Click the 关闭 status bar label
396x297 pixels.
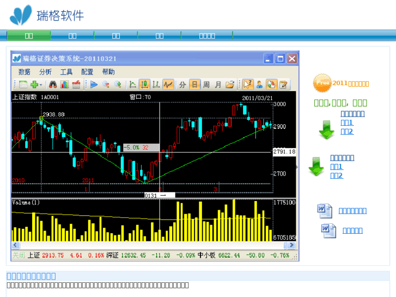(19, 255)
